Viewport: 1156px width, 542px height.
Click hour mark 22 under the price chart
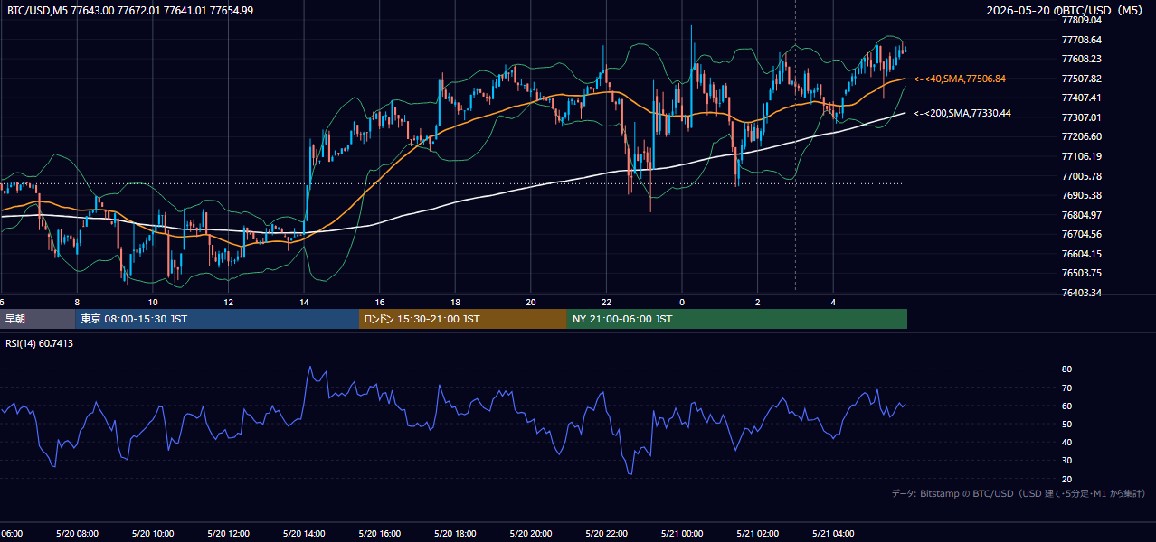[x=606, y=302]
